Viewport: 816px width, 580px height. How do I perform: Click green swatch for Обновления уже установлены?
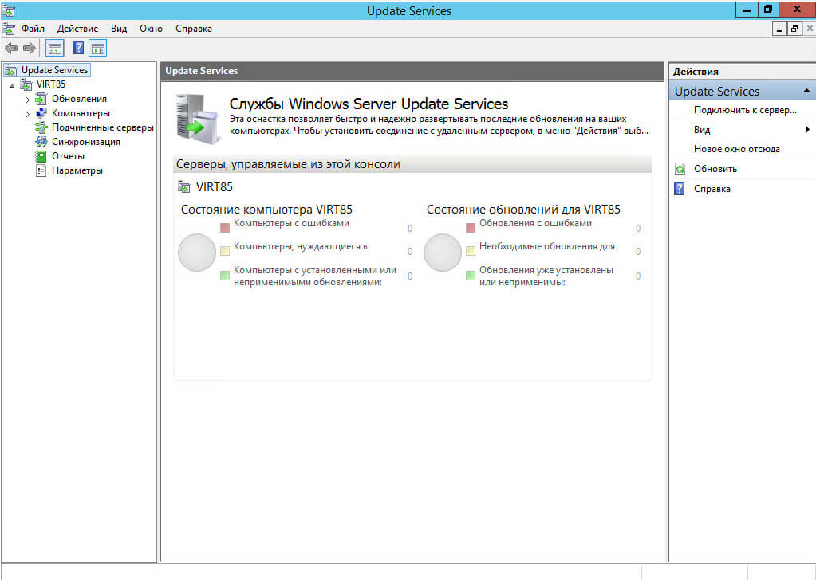[x=471, y=276]
